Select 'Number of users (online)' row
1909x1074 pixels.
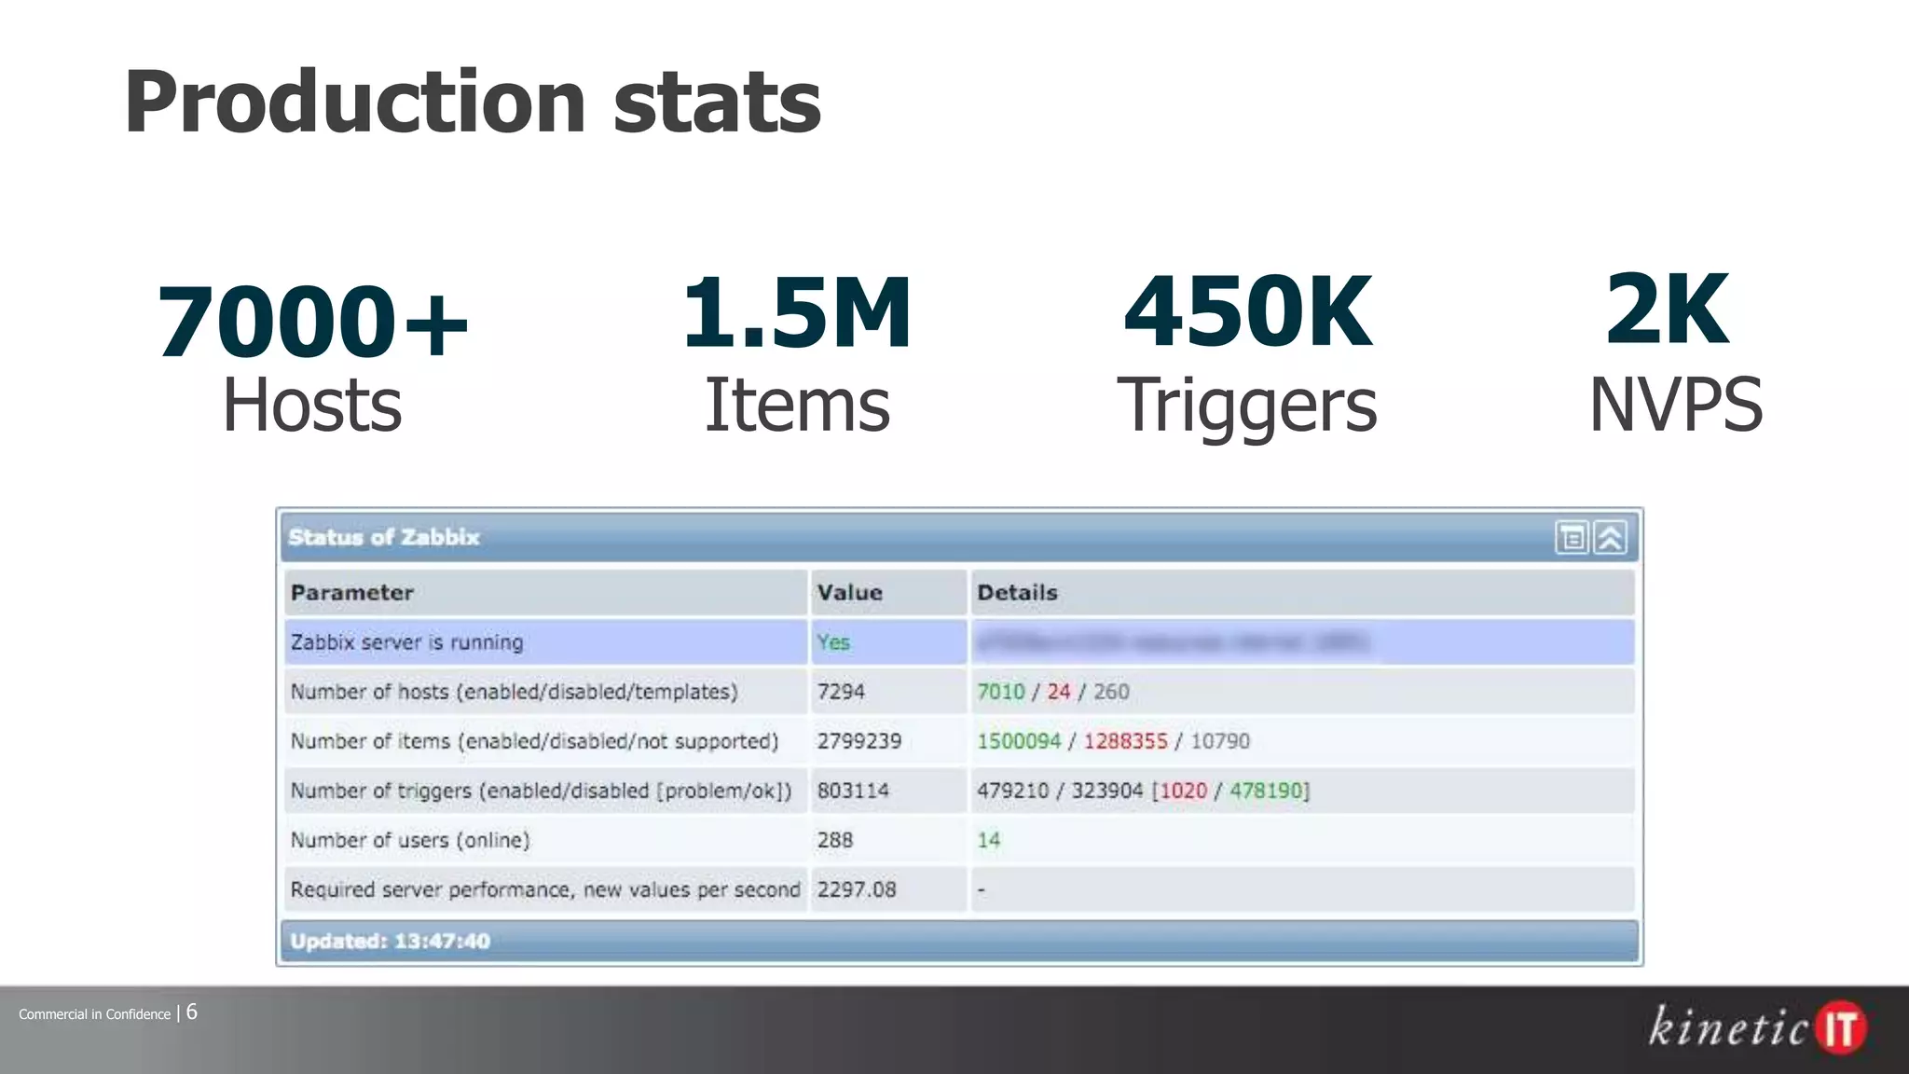click(x=959, y=840)
